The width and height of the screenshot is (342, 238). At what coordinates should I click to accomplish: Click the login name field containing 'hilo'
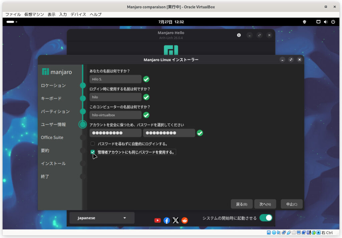tap(115, 97)
